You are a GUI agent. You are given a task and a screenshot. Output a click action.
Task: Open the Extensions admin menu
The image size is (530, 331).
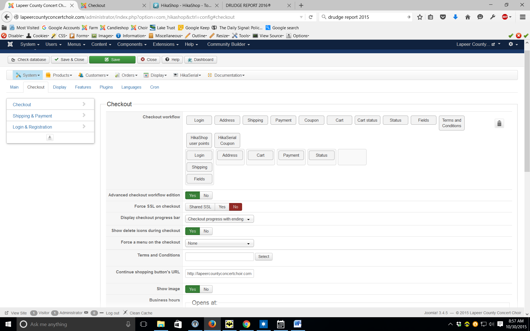[165, 44]
